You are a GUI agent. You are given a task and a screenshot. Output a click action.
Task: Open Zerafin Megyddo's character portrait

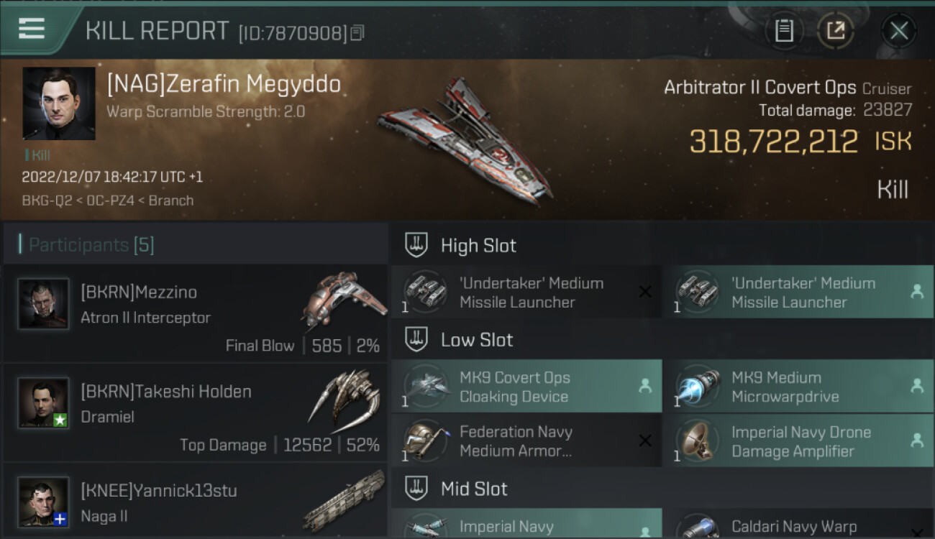(59, 103)
